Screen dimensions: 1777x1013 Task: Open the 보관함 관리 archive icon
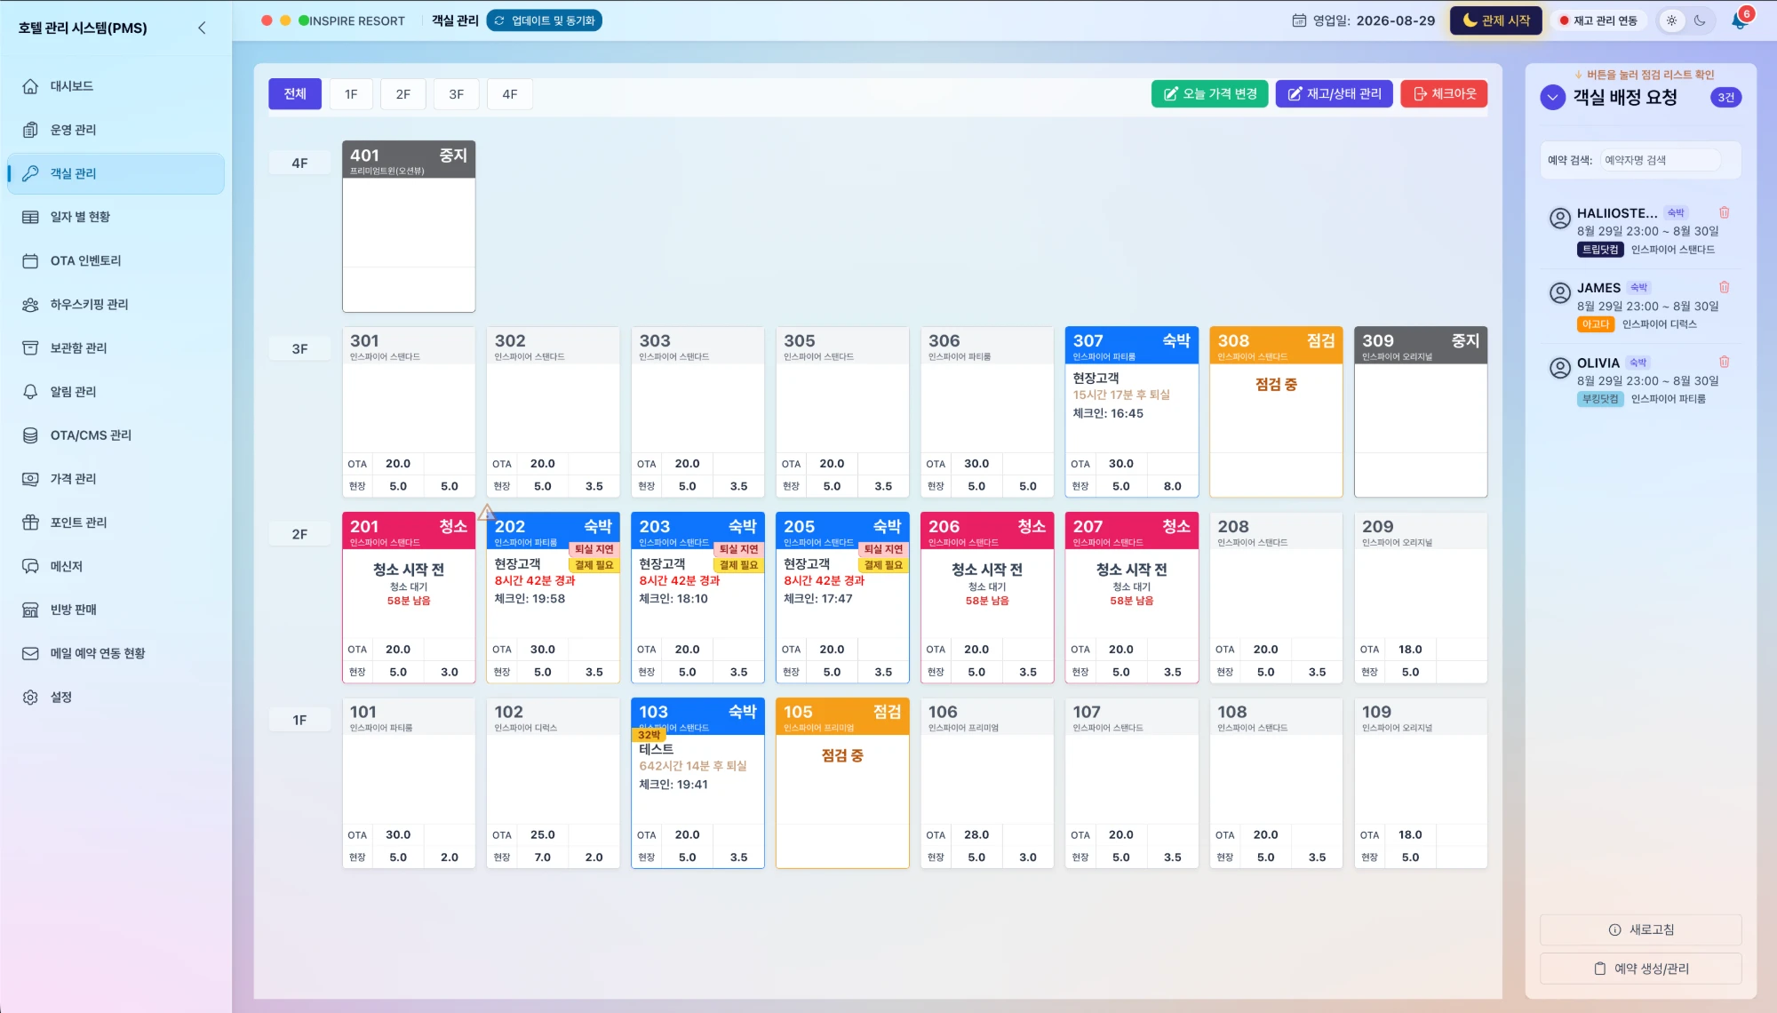[30, 347]
